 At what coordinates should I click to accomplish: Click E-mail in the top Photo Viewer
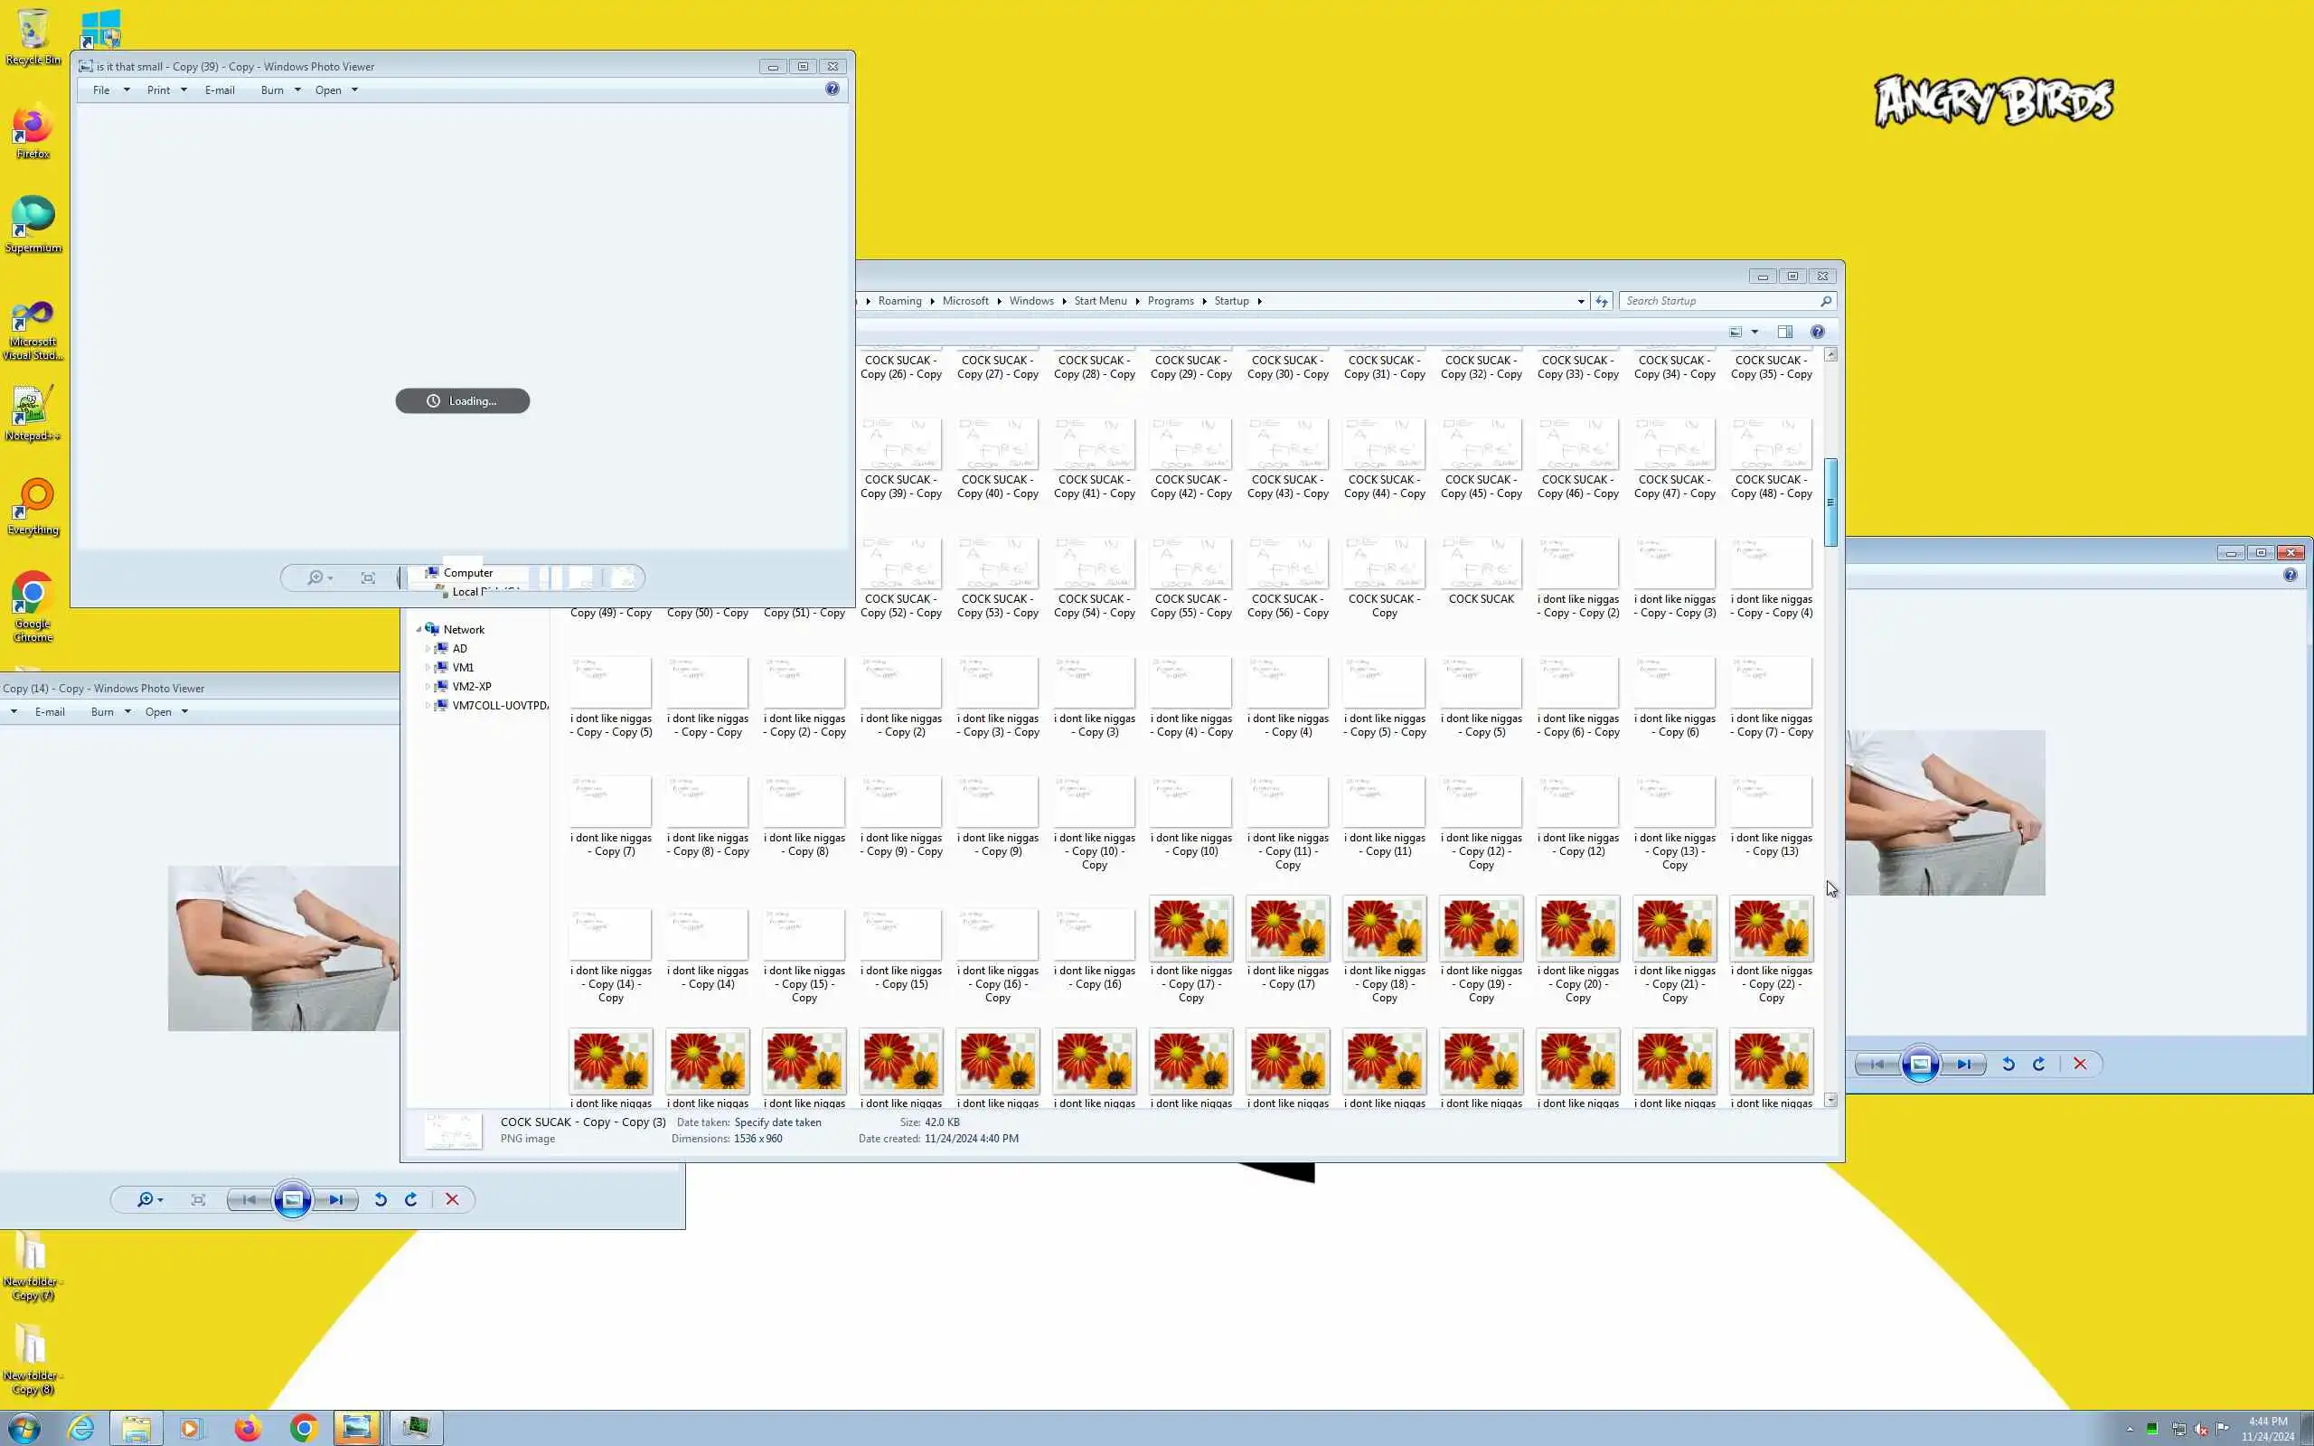[x=219, y=89]
